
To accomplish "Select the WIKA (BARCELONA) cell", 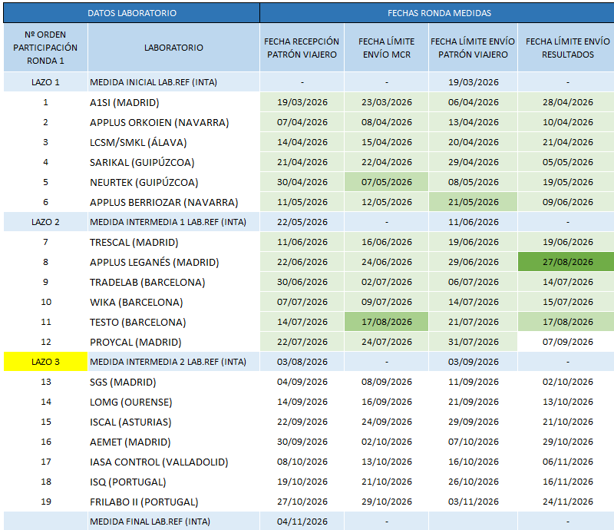I will (x=173, y=302).
